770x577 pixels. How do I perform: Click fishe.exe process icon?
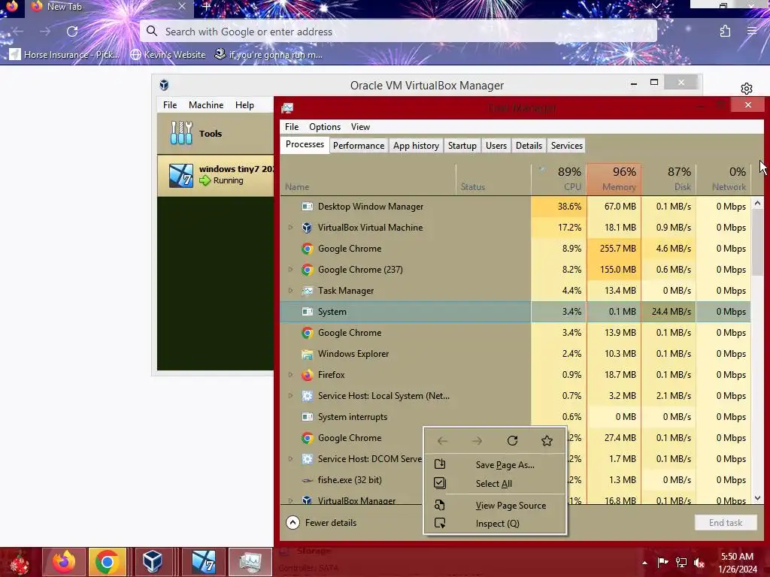click(x=308, y=480)
